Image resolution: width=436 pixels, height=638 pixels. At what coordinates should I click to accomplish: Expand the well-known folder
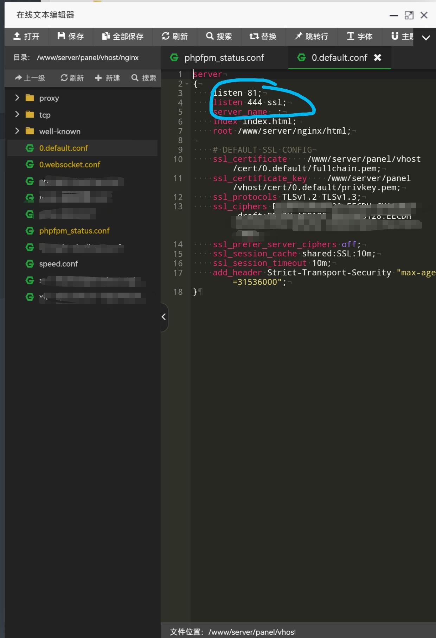tap(17, 131)
